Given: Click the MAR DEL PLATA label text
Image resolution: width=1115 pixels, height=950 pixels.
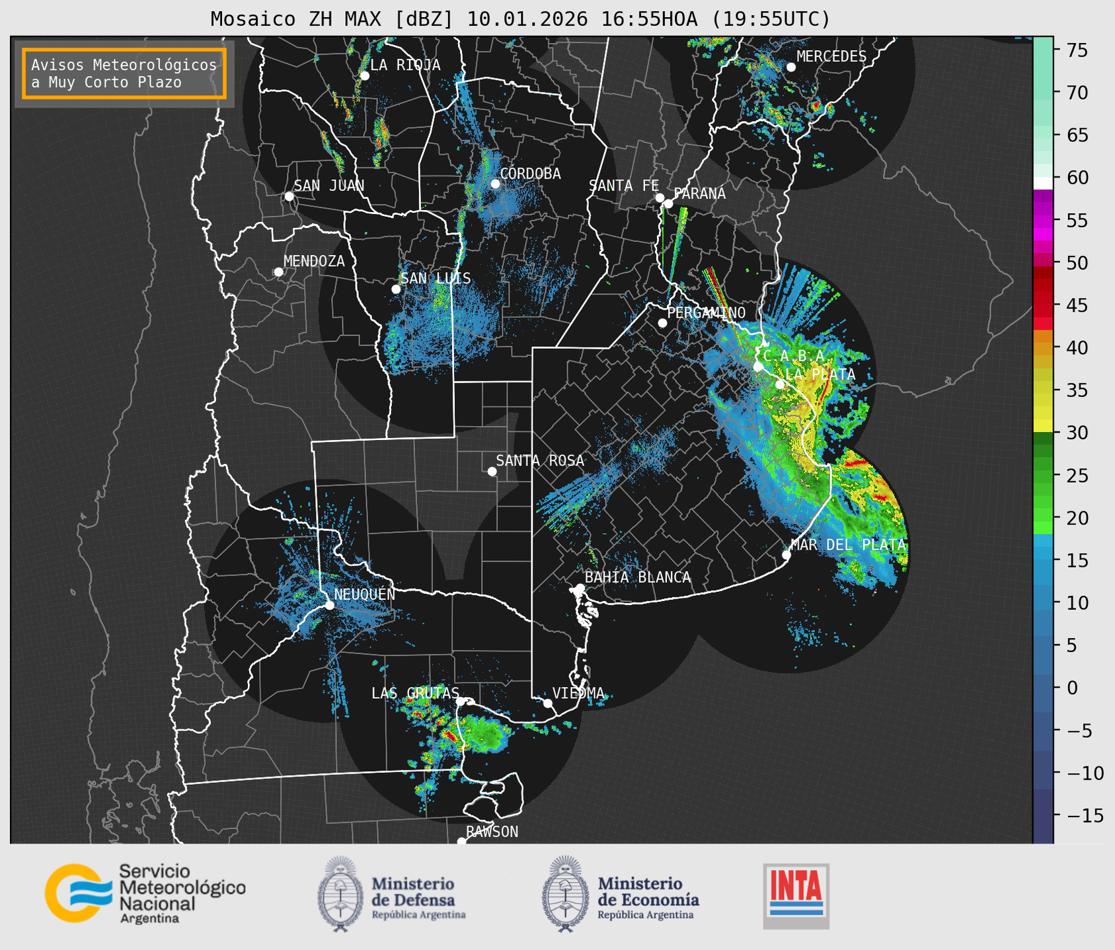Looking at the screenshot, I should coord(848,544).
